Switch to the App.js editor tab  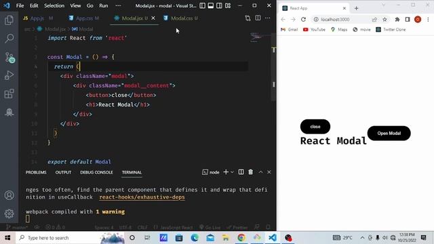click(38, 18)
